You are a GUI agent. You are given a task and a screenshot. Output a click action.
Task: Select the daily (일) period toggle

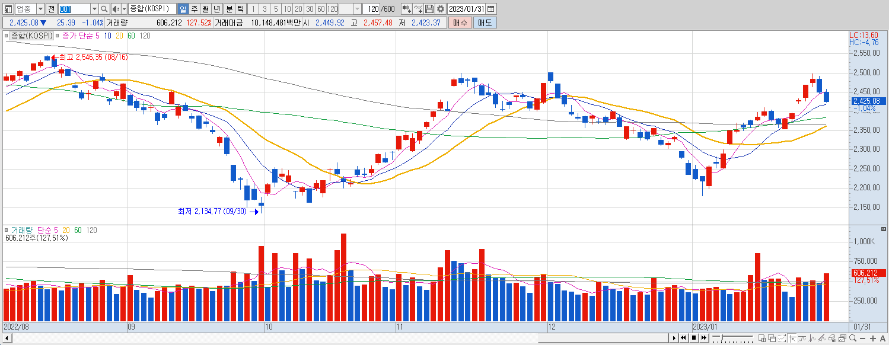pyautogui.click(x=183, y=9)
